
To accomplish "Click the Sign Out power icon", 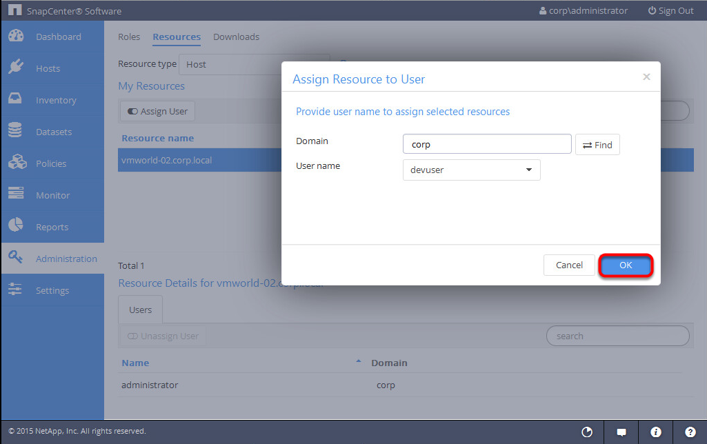I will pos(652,10).
